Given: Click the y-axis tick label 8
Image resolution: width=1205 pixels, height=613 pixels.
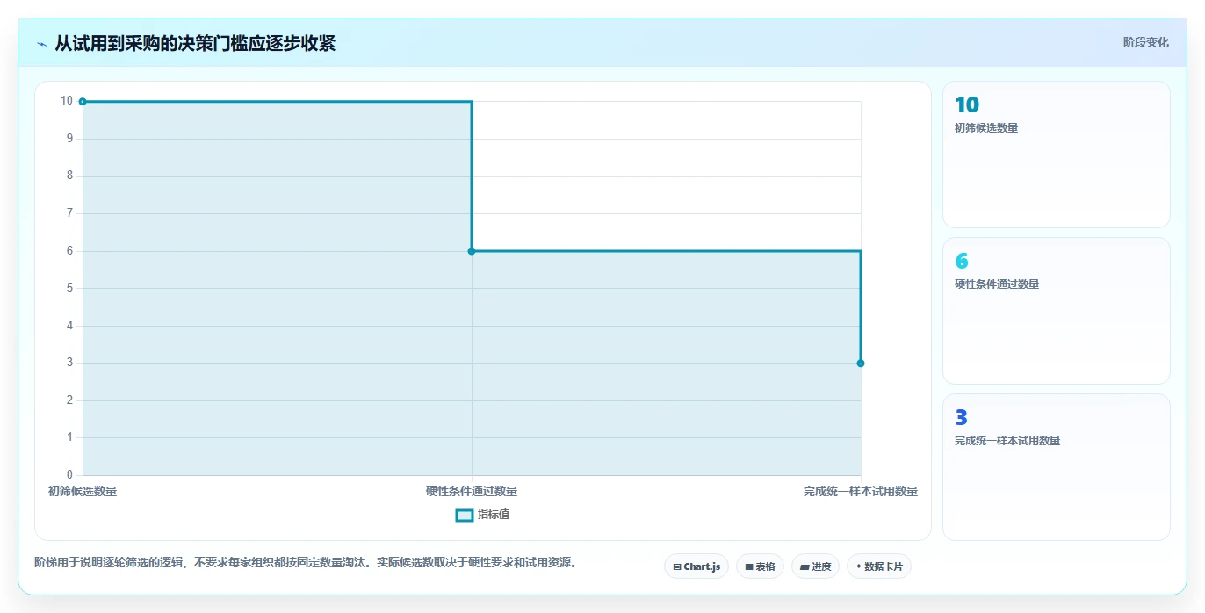Looking at the screenshot, I should click(69, 176).
